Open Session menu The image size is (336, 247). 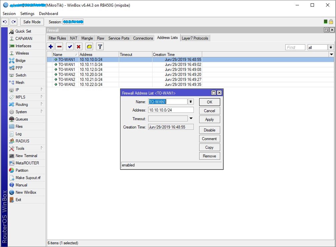point(9,13)
